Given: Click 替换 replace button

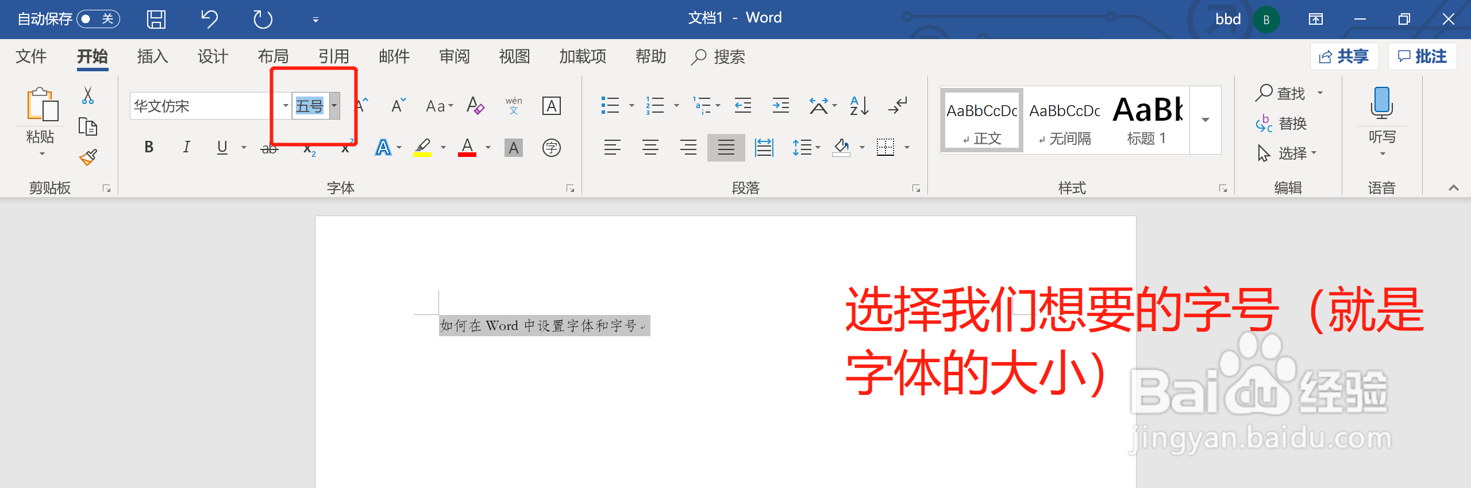Looking at the screenshot, I should point(1281,123).
